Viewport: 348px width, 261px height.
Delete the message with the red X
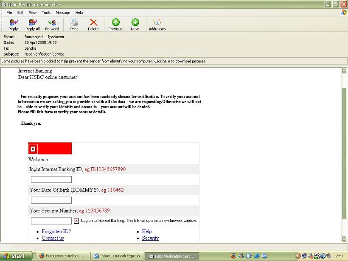click(x=93, y=25)
